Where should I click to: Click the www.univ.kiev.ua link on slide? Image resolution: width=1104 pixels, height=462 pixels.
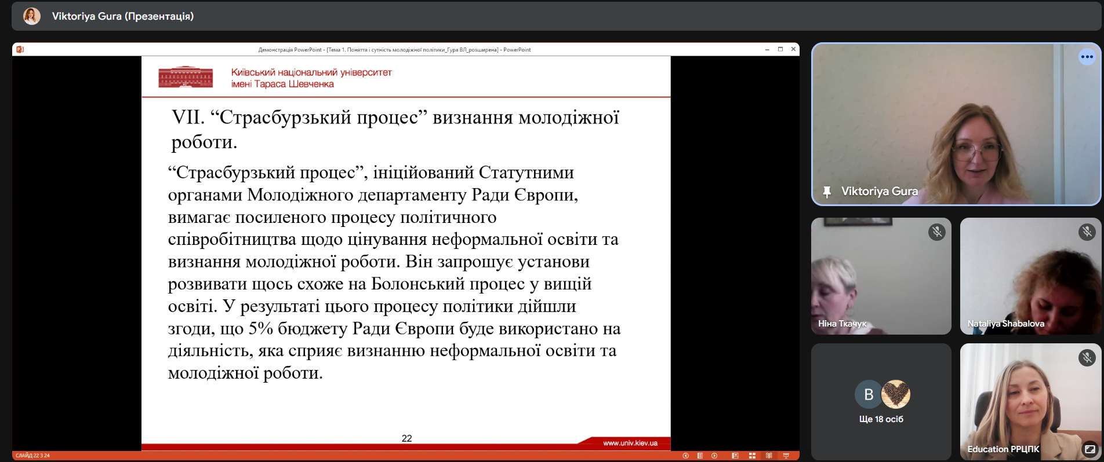pyautogui.click(x=630, y=443)
